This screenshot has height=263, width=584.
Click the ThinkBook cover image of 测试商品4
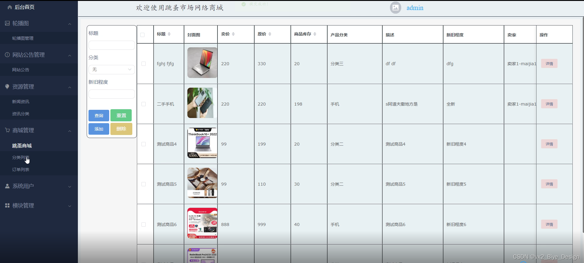point(202,143)
